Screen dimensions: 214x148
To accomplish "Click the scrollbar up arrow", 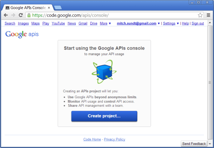I will [210, 23].
